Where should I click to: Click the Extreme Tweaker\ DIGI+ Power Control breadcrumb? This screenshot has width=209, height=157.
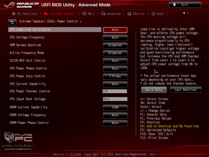pos(50,21)
